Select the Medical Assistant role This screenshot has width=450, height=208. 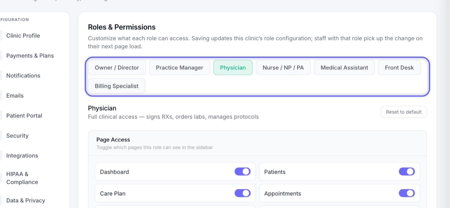click(344, 67)
